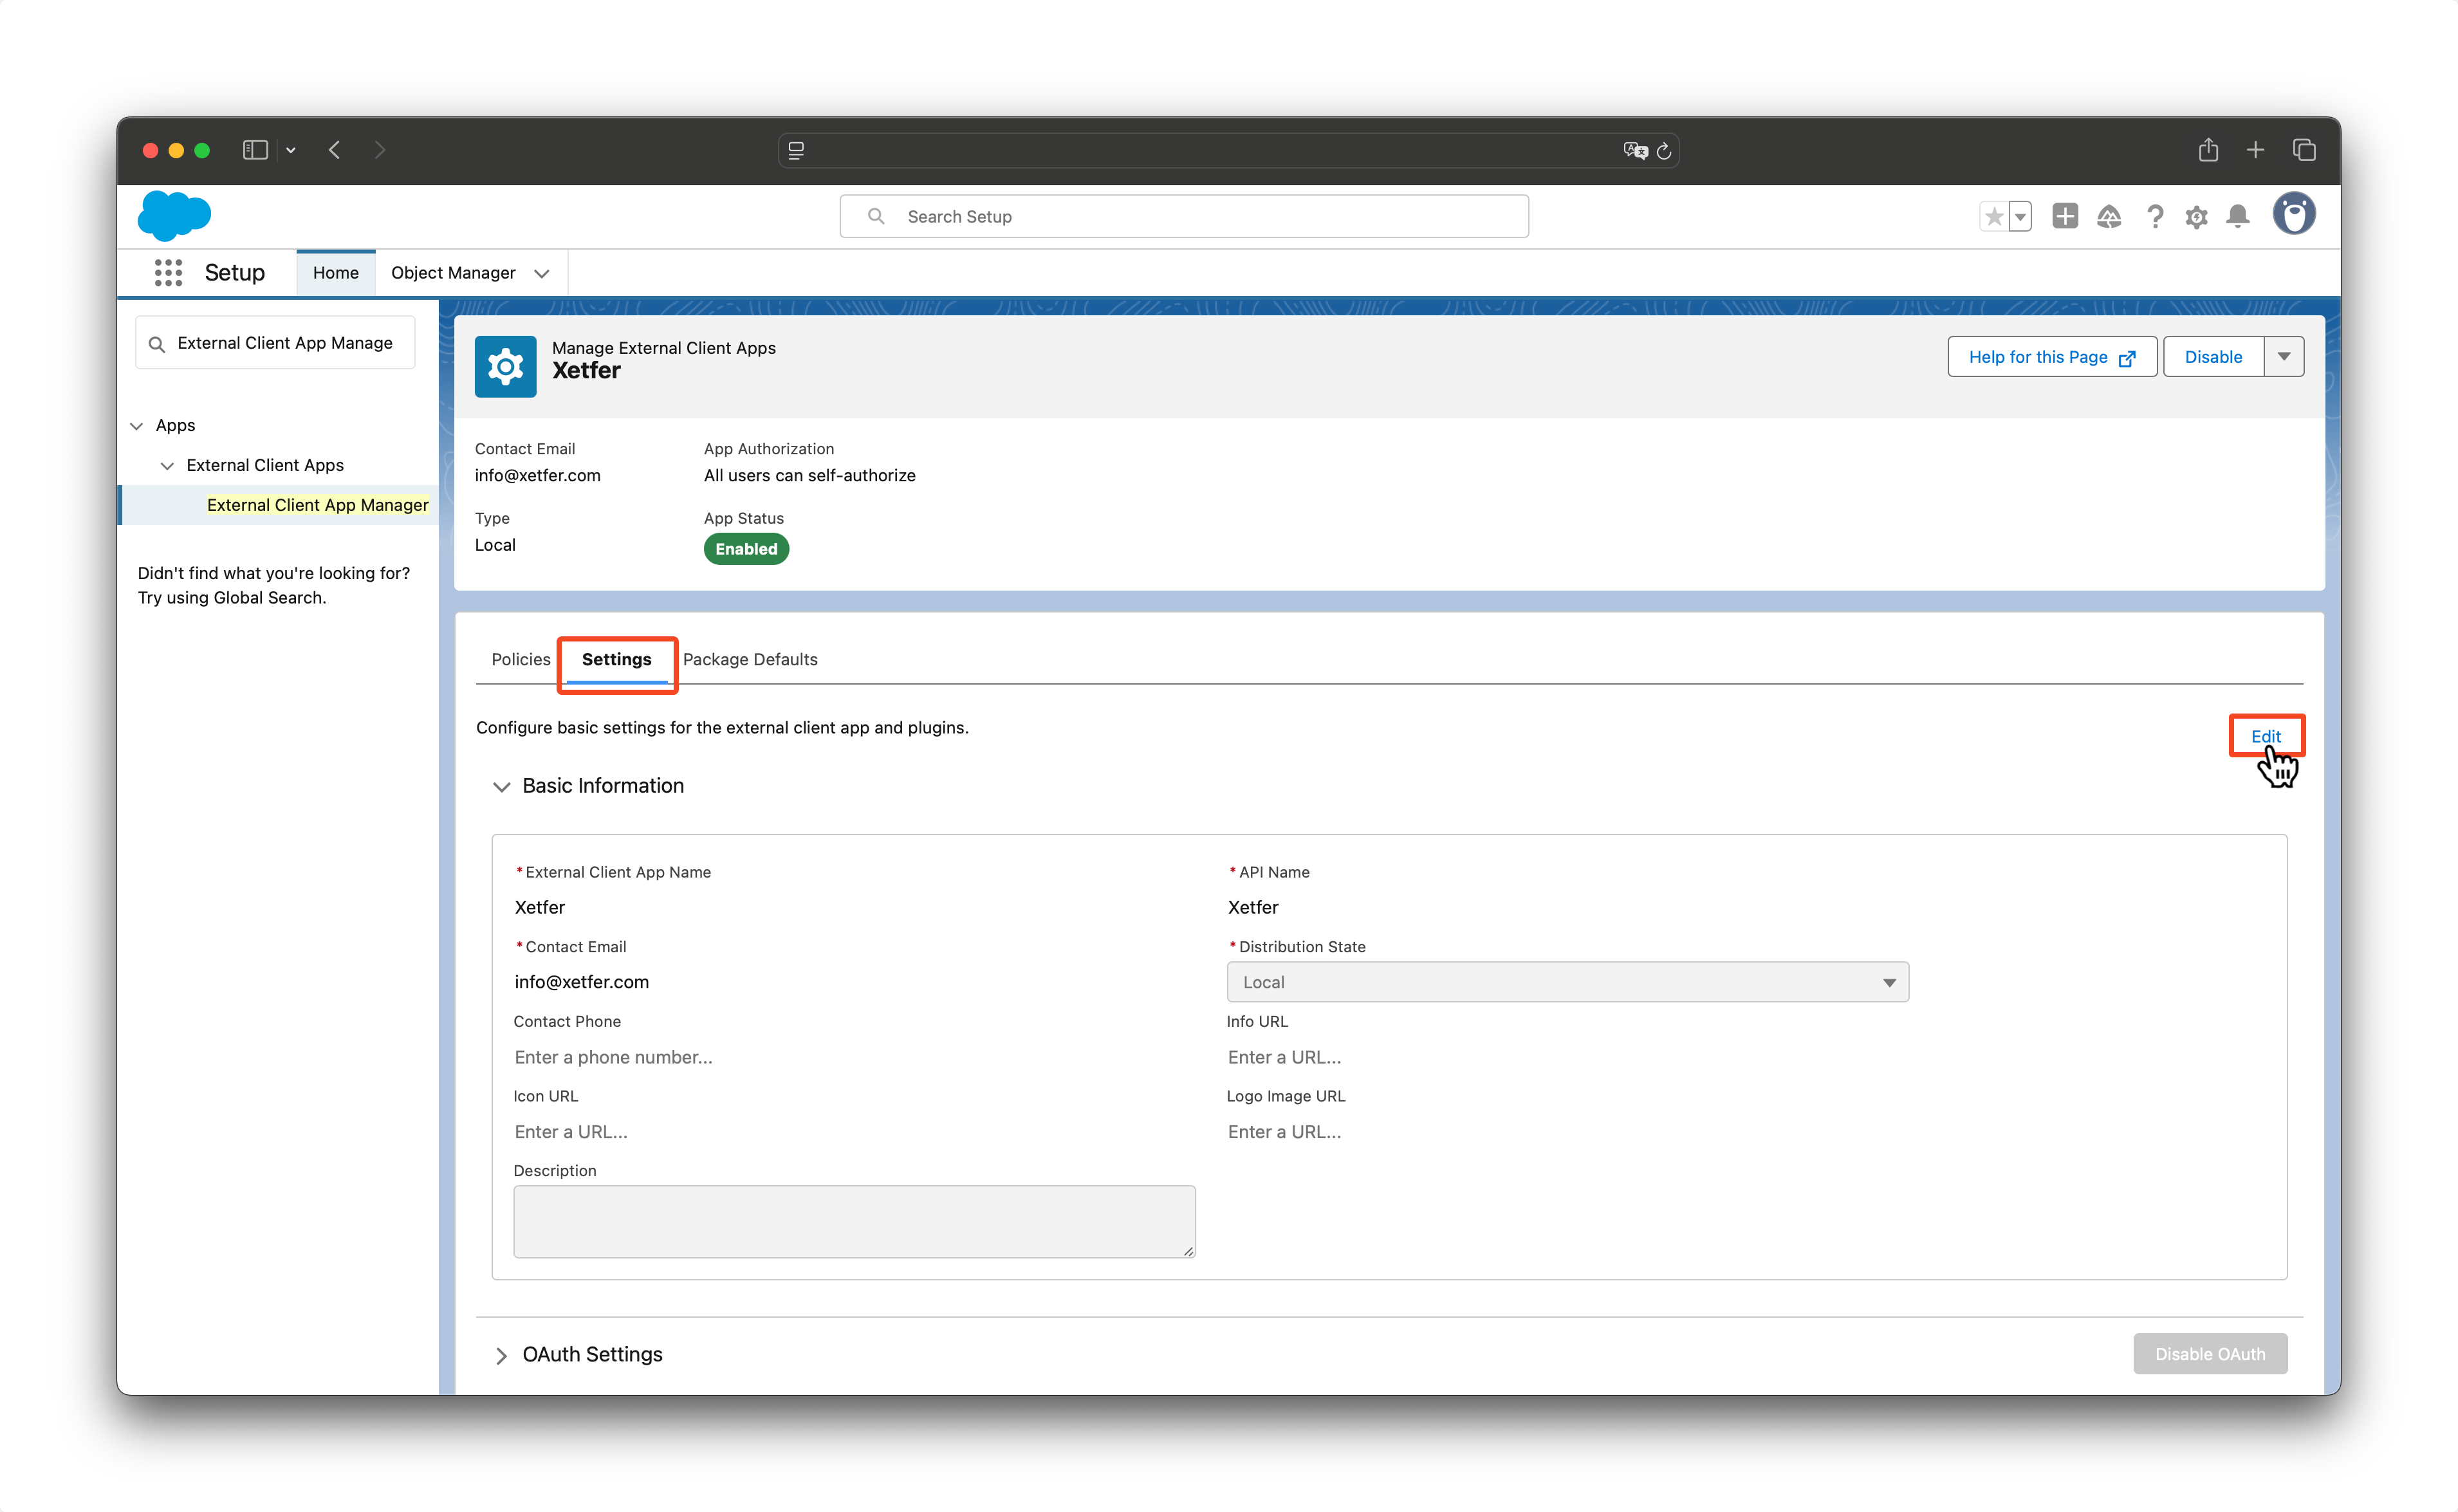Select External Client App Manager item
Image resolution: width=2458 pixels, height=1512 pixels.
click(x=317, y=505)
